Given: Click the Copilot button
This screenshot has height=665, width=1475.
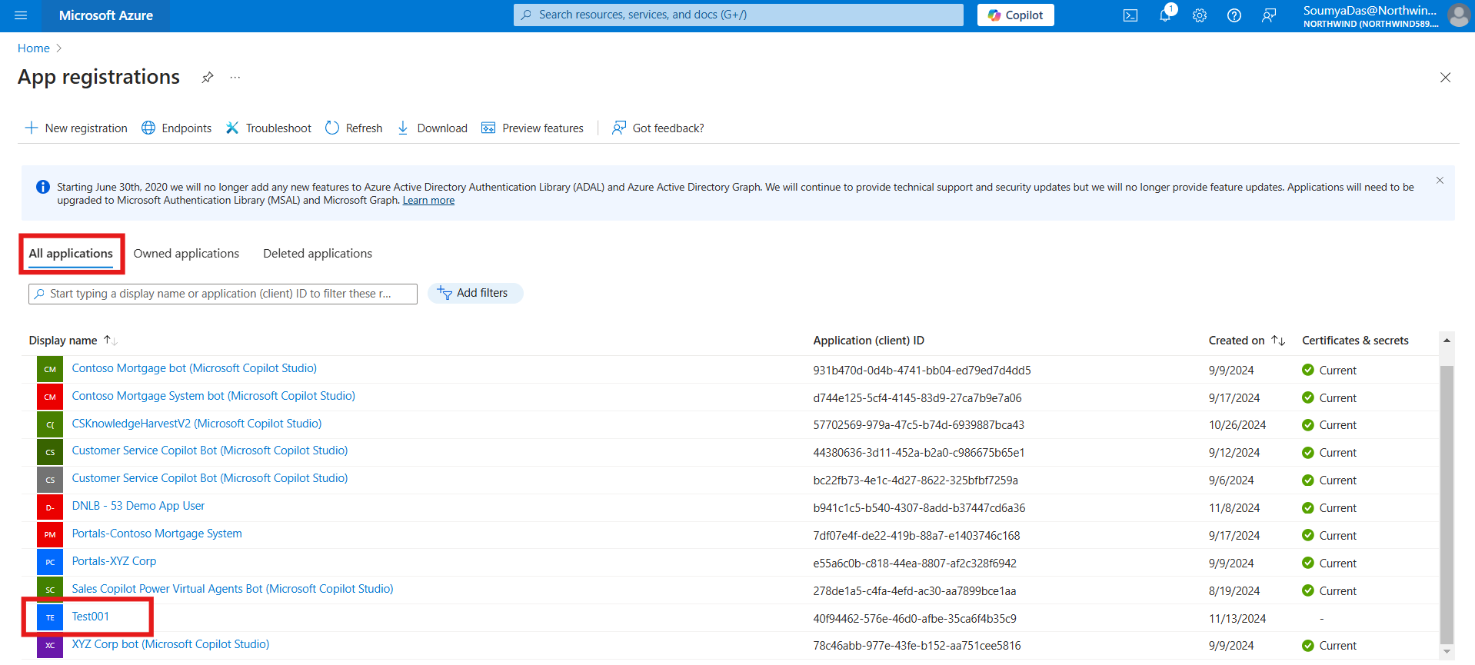Looking at the screenshot, I should pos(1015,15).
